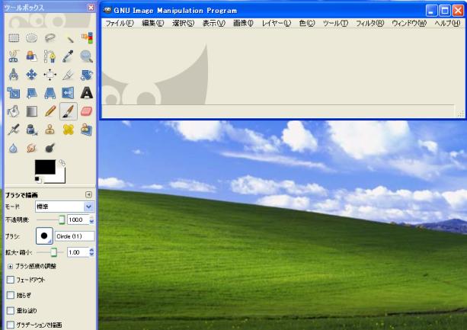Select the Color Picker eyedropper tool
Viewport: 467px width, 330px height.
click(x=69, y=56)
